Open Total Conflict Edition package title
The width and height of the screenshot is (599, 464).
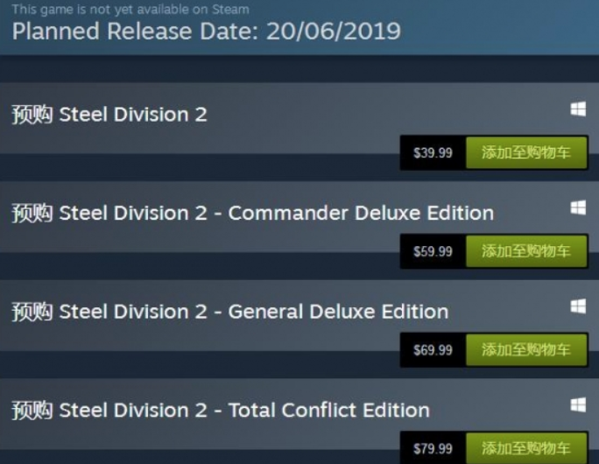(x=221, y=410)
